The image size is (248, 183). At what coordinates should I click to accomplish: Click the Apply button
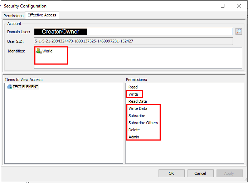(x=229, y=173)
